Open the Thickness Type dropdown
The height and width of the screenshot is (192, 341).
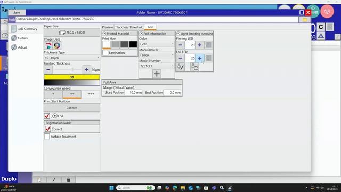click(x=72, y=58)
